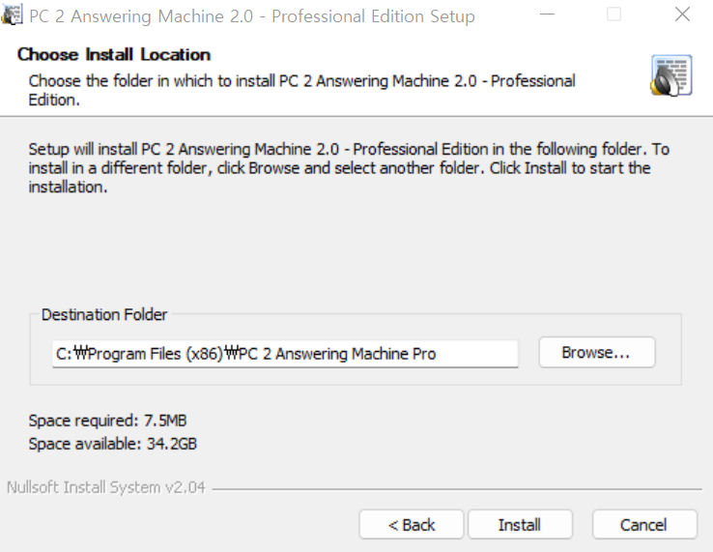The height and width of the screenshot is (552, 713).
Task: Close the setup window
Action: (x=682, y=15)
